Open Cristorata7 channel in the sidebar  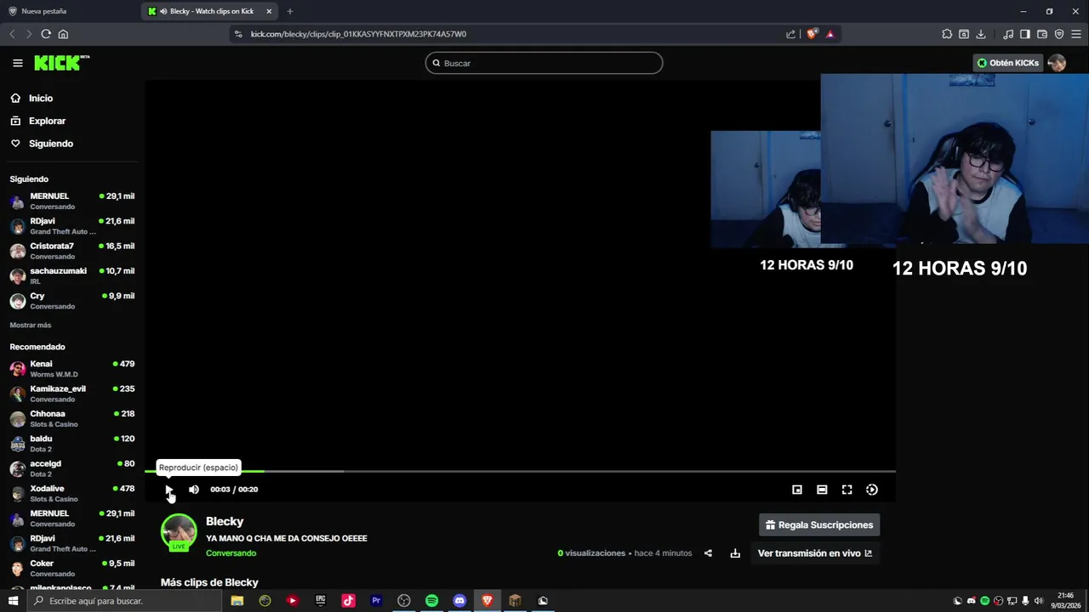click(71, 251)
